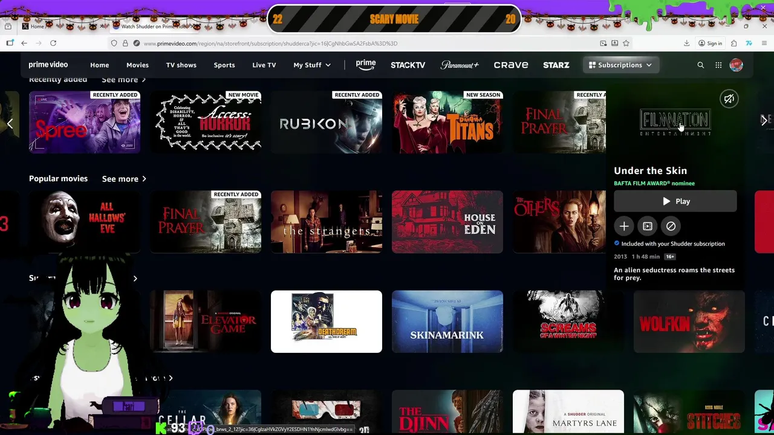Viewport: 774px width, 435px height.
Task: Open the user profile avatar
Action: 736,65
